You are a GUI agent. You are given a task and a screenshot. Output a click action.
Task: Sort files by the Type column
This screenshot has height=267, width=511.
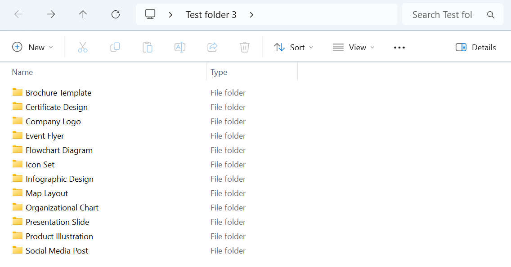click(x=219, y=72)
